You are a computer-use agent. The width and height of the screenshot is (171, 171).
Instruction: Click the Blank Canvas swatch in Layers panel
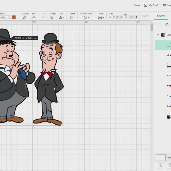coord(161,158)
